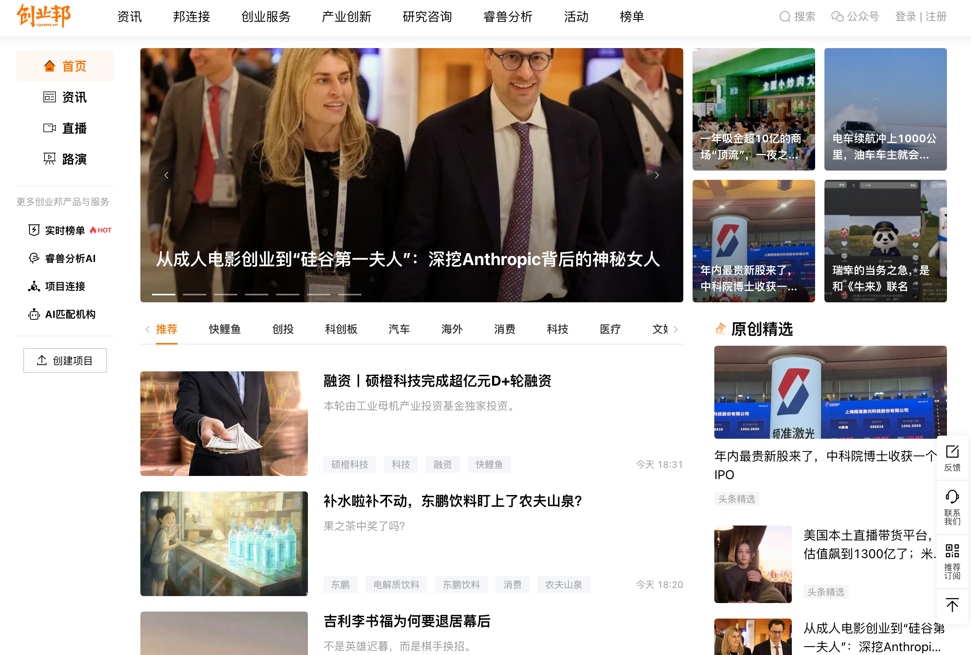Select the 首页 home icon in sidebar

click(x=50, y=66)
